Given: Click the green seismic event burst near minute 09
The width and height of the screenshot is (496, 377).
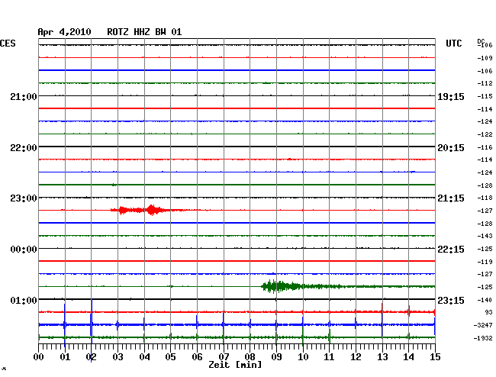Looking at the screenshot, I should (x=304, y=286).
